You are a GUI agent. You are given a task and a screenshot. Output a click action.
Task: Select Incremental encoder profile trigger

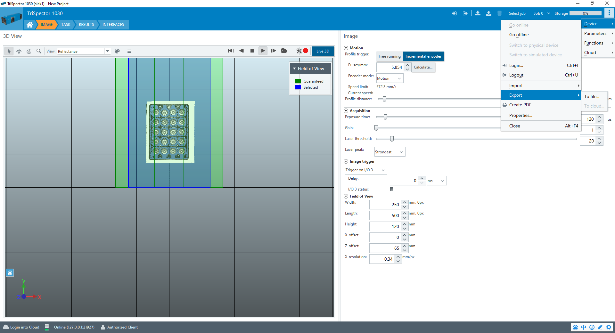coord(423,56)
